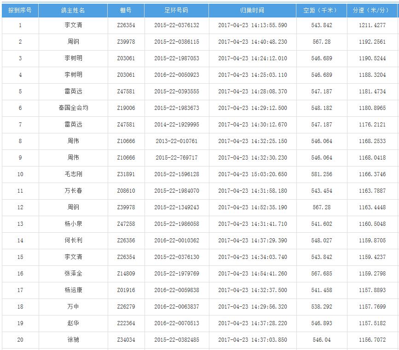The width and height of the screenshot is (399, 350).
Task: Click the 空距（千米） column header
Action: click(x=321, y=10)
